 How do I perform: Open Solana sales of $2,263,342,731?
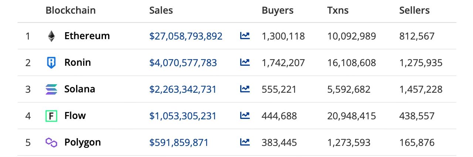[x=183, y=89]
